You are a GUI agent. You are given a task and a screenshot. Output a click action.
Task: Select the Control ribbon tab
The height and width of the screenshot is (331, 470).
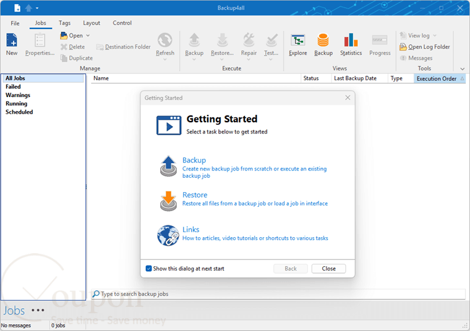click(122, 23)
